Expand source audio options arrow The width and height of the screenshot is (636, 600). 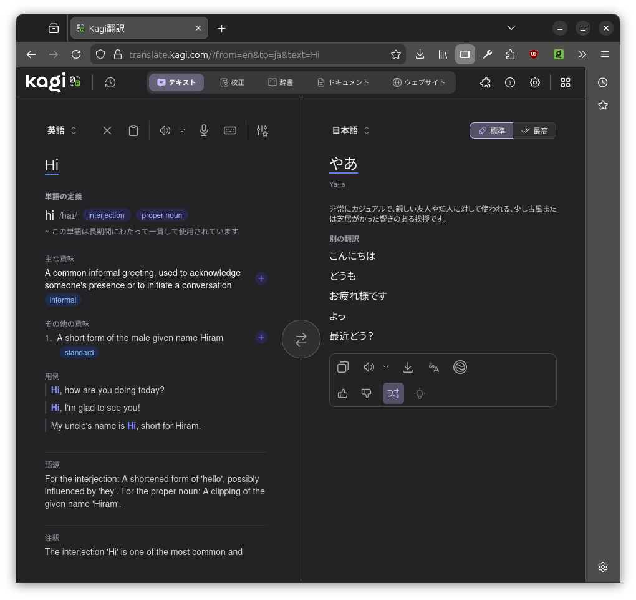coord(182,130)
